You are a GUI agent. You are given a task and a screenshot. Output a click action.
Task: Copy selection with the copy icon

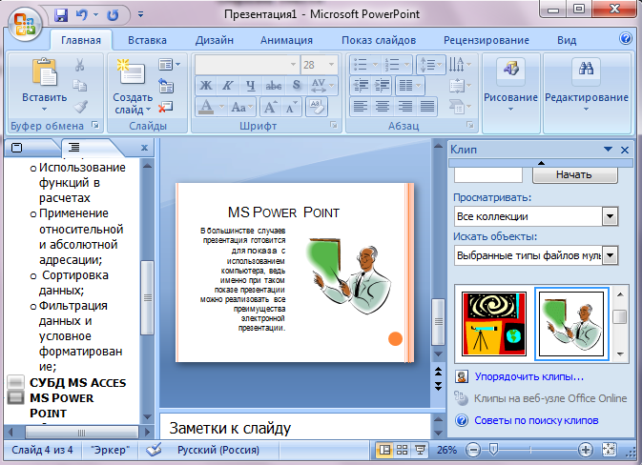click(x=80, y=86)
